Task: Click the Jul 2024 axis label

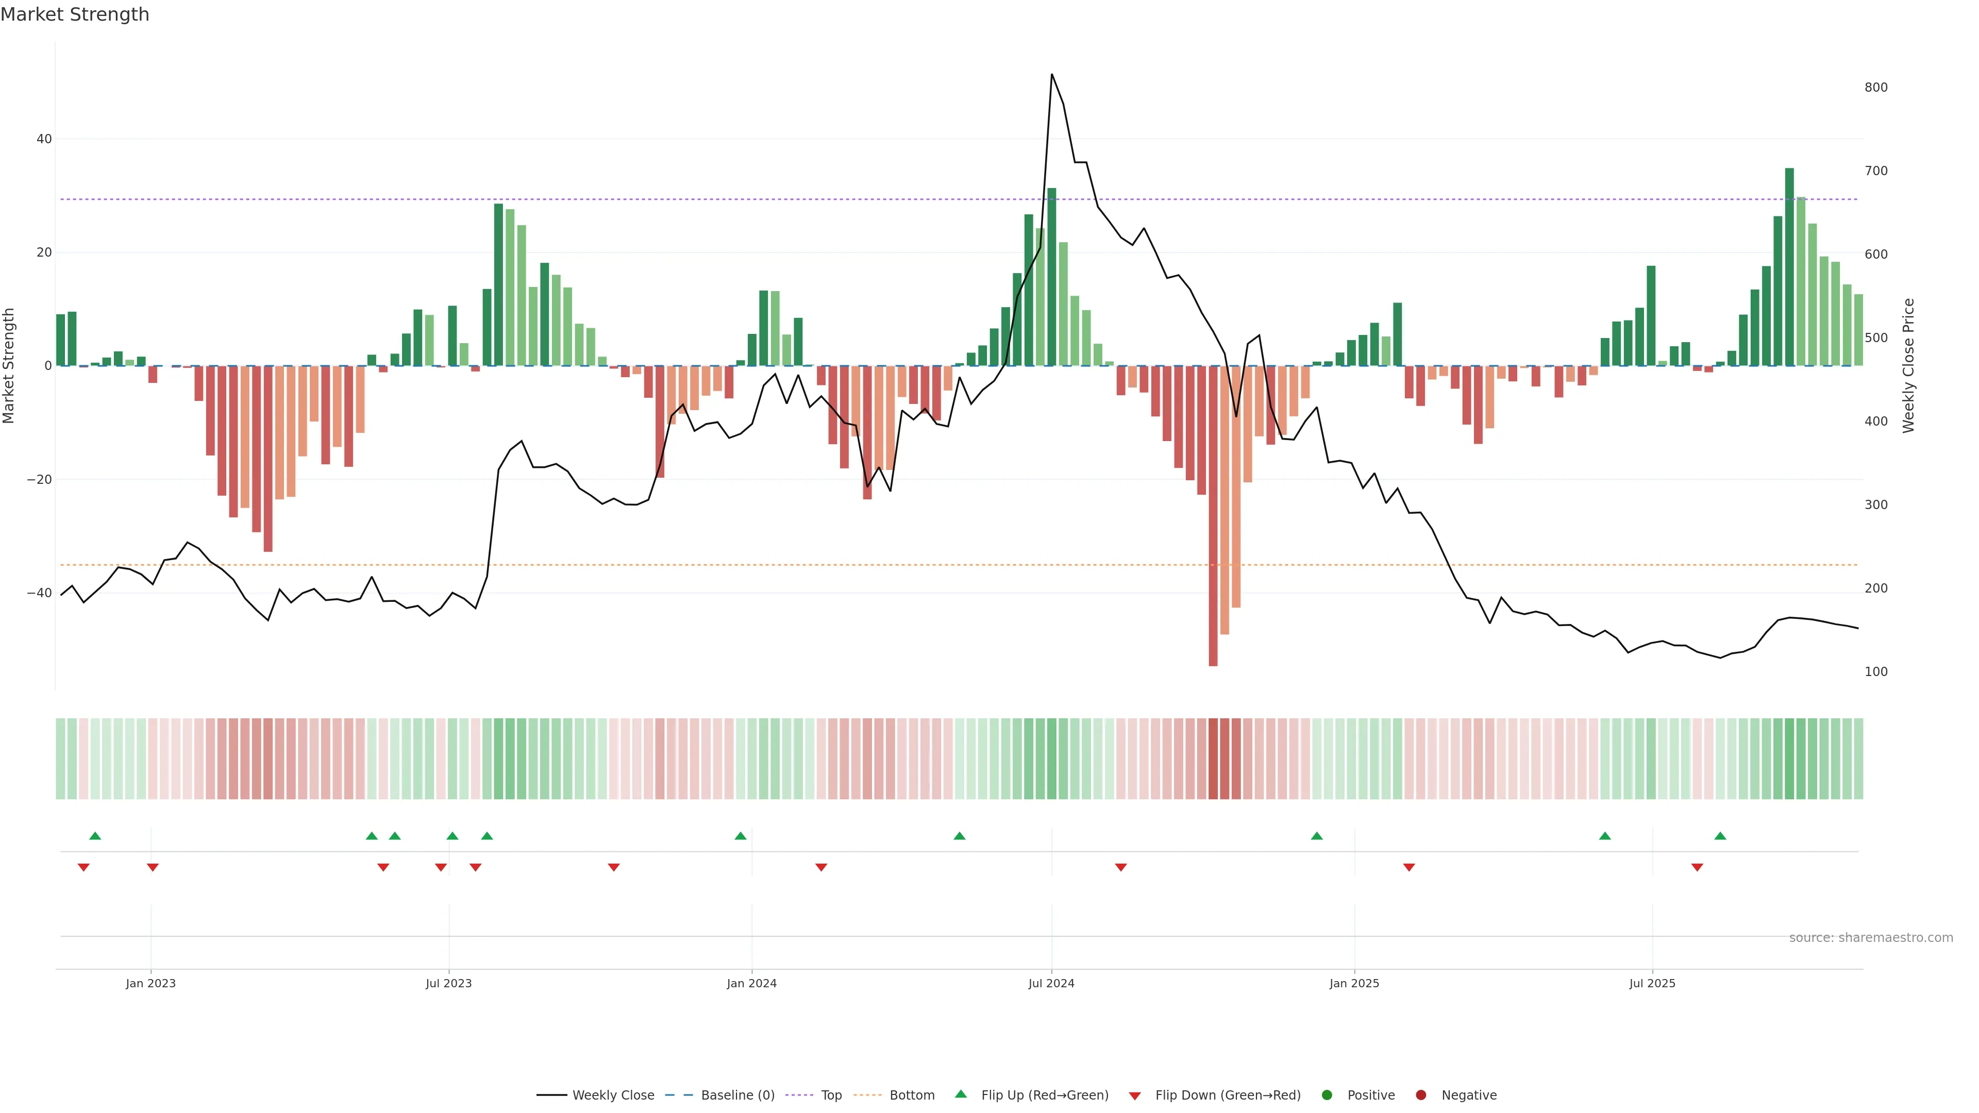Action: point(1051,983)
